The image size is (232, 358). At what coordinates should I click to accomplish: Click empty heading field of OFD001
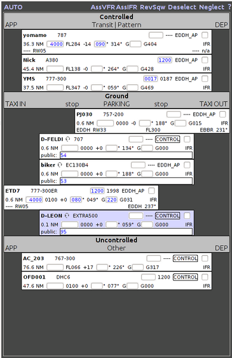tap(97, 286)
